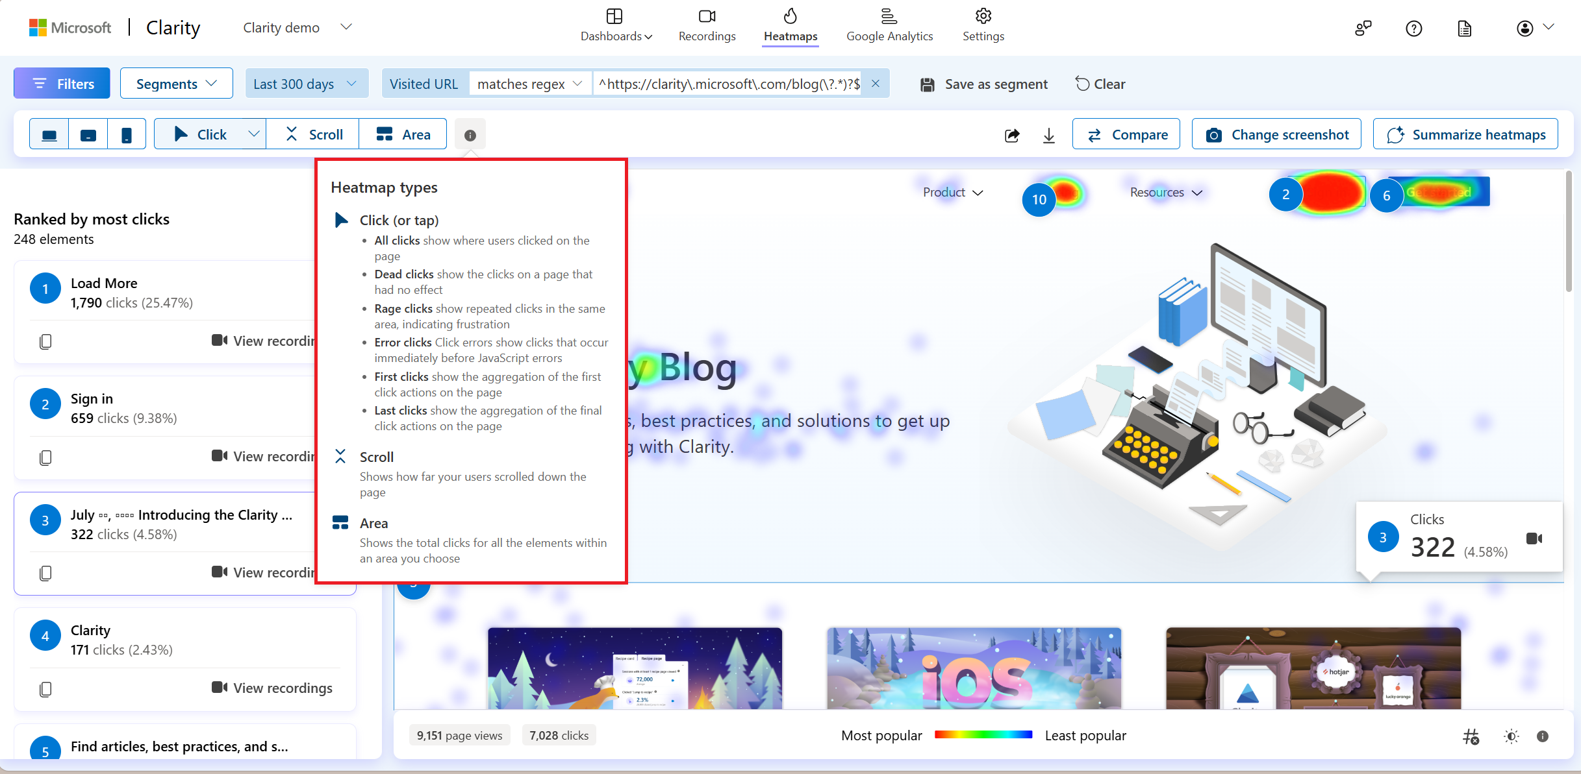1581x774 pixels.
Task: Expand the Segments dropdown
Action: pyautogui.click(x=177, y=84)
